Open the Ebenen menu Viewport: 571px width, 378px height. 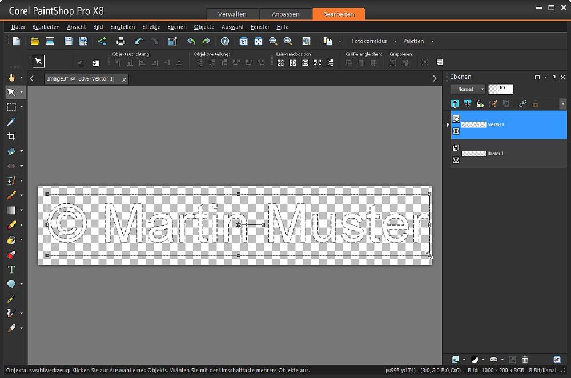point(176,27)
